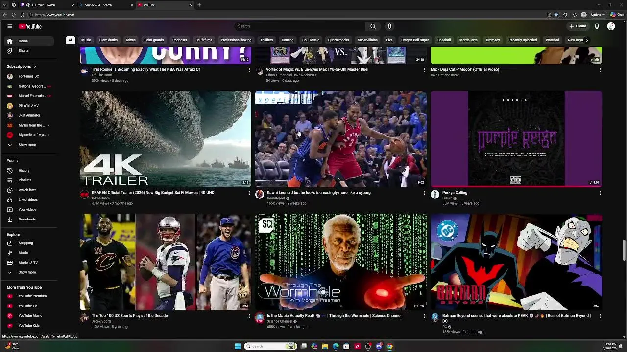This screenshot has height=352, width=627.
Task: Select the Dragon Ball Super chip
Action: tap(415, 40)
